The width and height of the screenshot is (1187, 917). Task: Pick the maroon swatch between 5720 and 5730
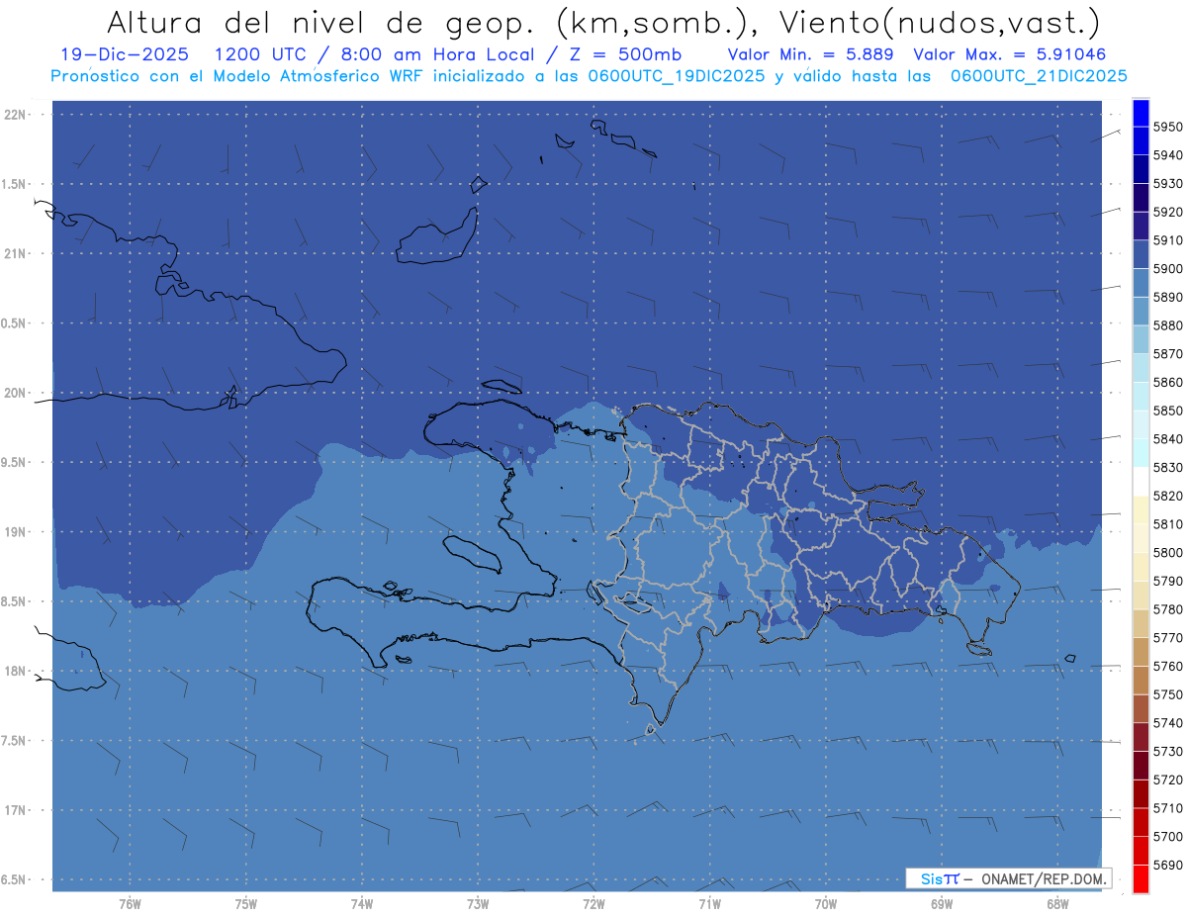coord(1141,766)
